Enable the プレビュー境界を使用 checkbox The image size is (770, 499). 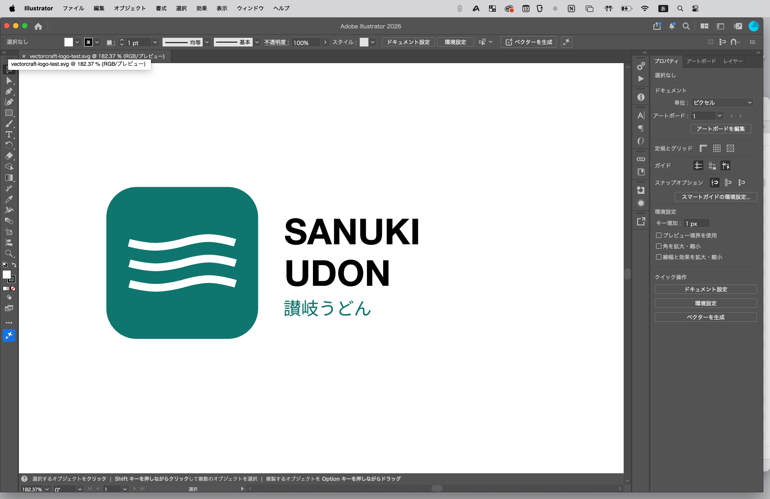(x=659, y=235)
